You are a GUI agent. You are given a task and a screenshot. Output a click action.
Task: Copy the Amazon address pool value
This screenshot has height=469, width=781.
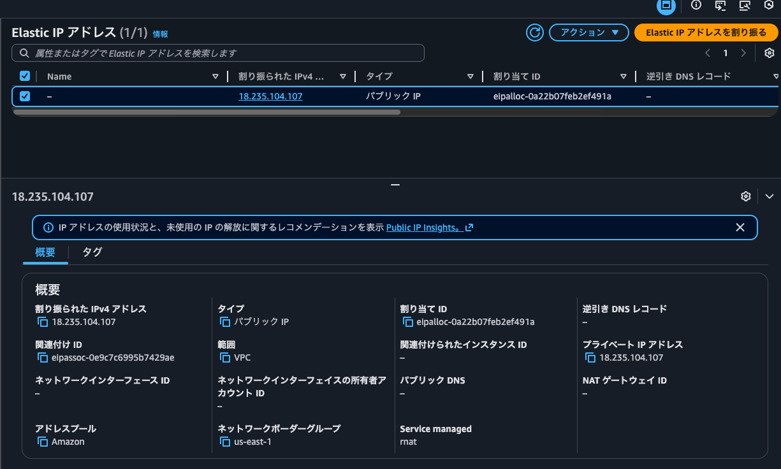tap(42, 442)
